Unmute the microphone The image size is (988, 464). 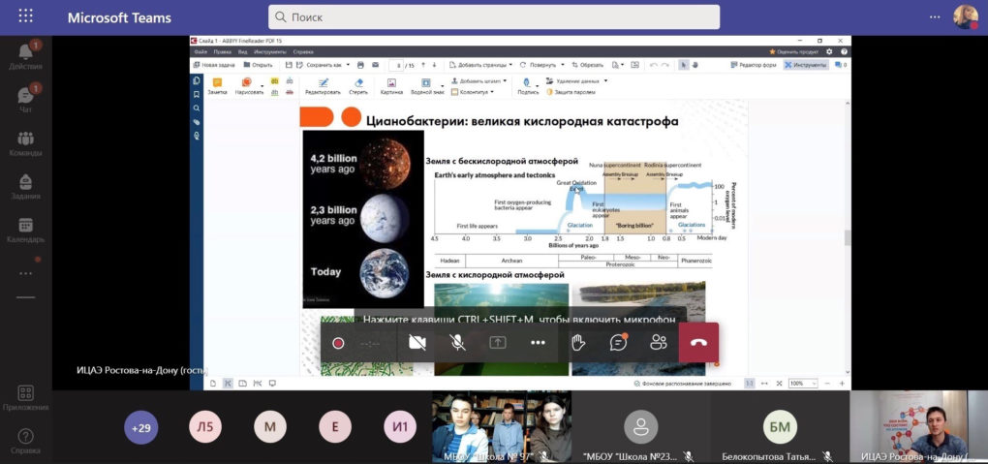(x=457, y=342)
